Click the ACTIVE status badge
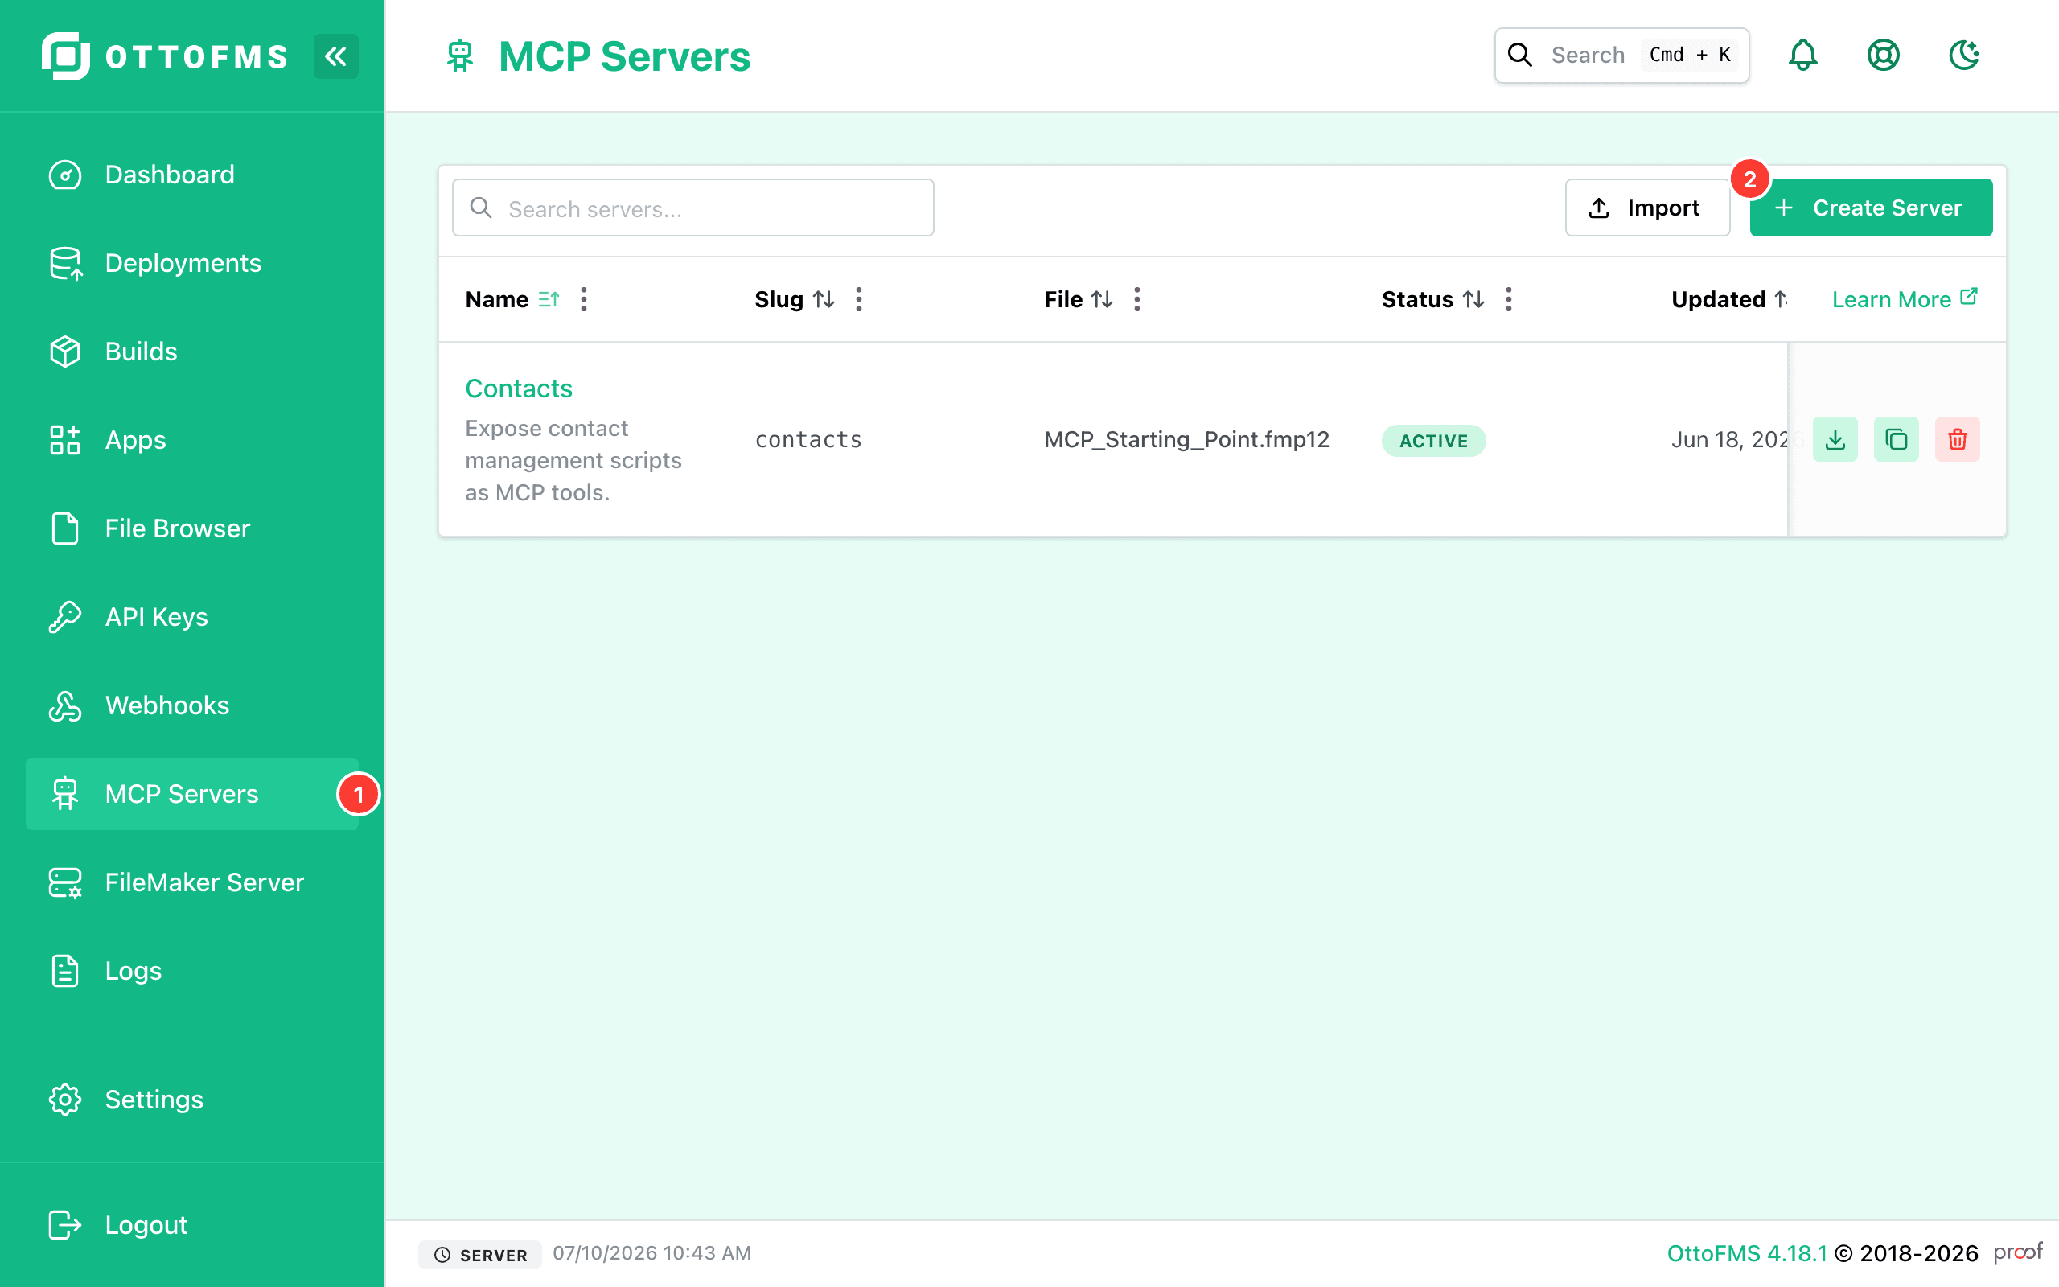This screenshot has height=1287, width=2059. pos(1433,441)
